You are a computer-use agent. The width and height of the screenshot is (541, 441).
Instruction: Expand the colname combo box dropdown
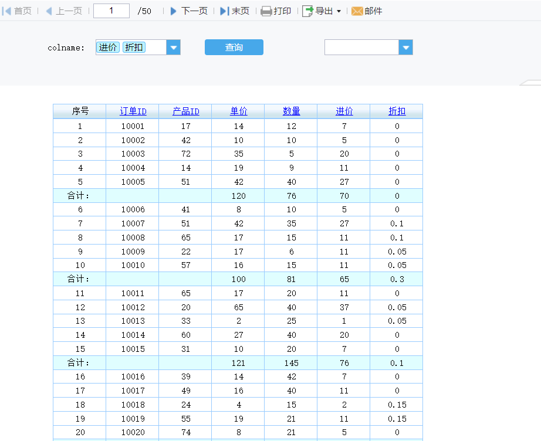pyautogui.click(x=173, y=48)
